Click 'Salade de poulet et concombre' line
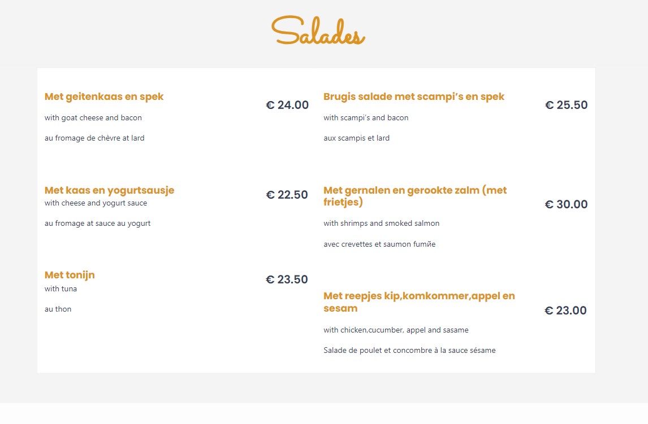This screenshot has height=424, width=648. point(409,350)
